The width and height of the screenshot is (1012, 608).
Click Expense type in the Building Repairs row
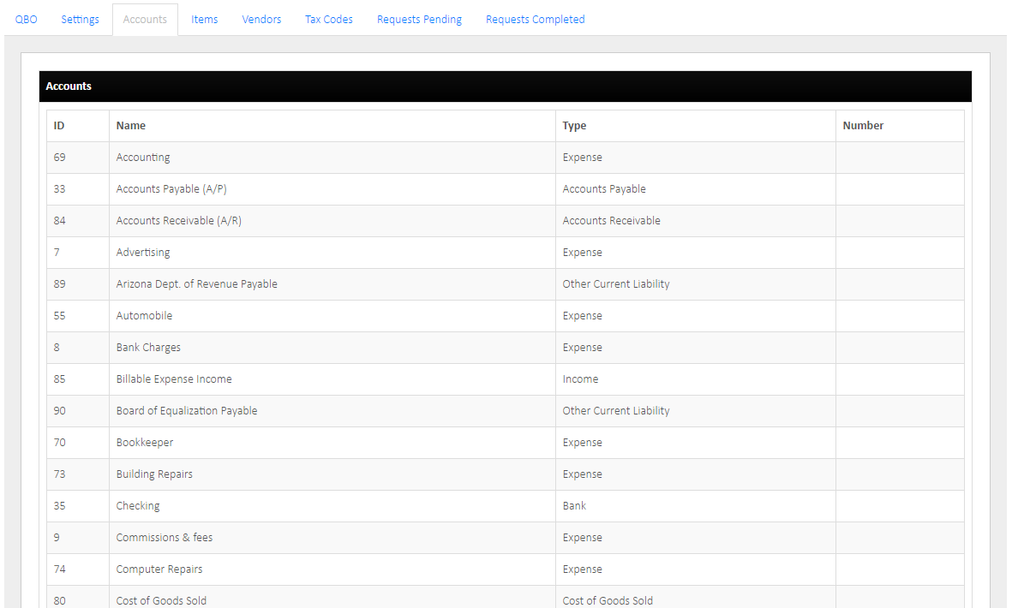click(x=582, y=474)
